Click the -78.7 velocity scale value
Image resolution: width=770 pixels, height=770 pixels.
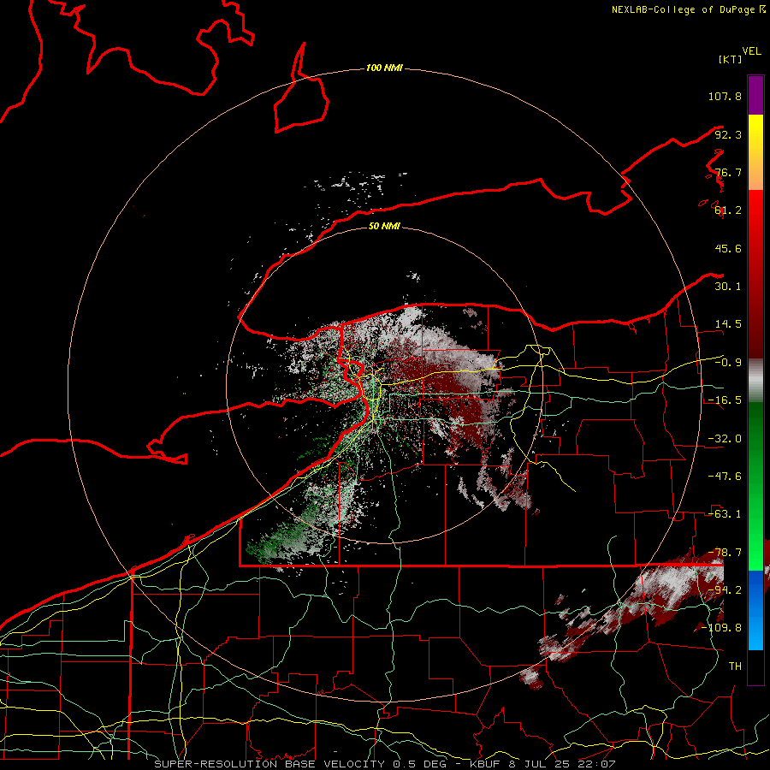click(725, 553)
